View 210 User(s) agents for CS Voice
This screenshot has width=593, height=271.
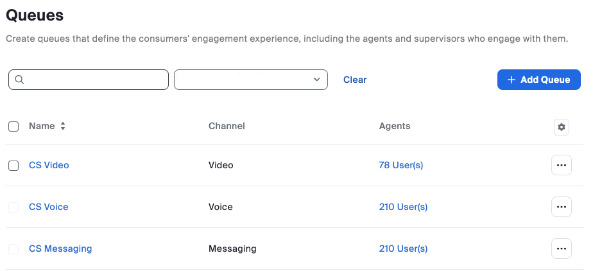point(403,207)
